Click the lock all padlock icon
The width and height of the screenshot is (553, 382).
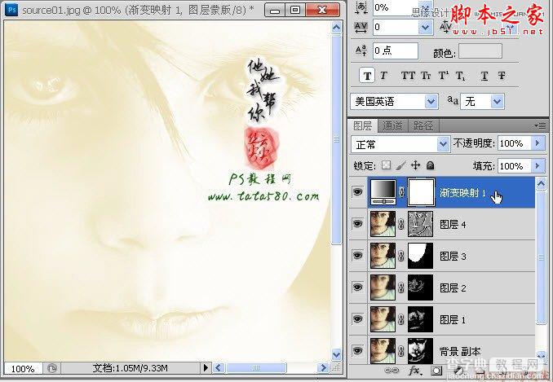(430, 165)
